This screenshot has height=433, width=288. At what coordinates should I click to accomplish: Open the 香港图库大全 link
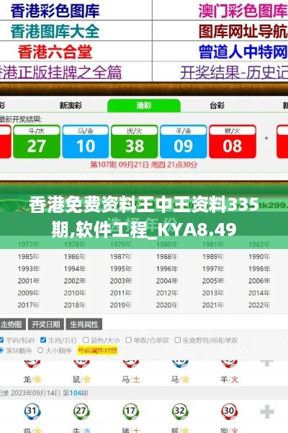55,31
